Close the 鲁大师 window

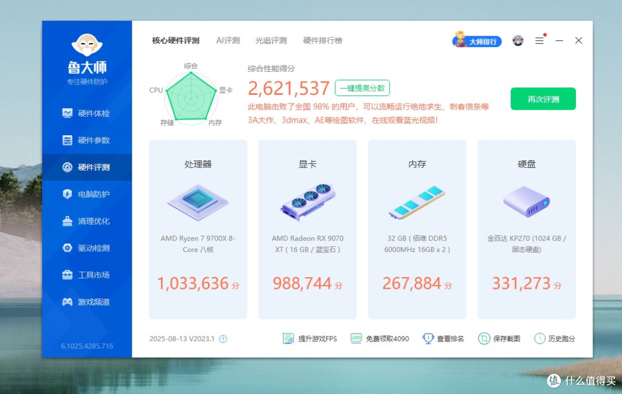point(579,40)
